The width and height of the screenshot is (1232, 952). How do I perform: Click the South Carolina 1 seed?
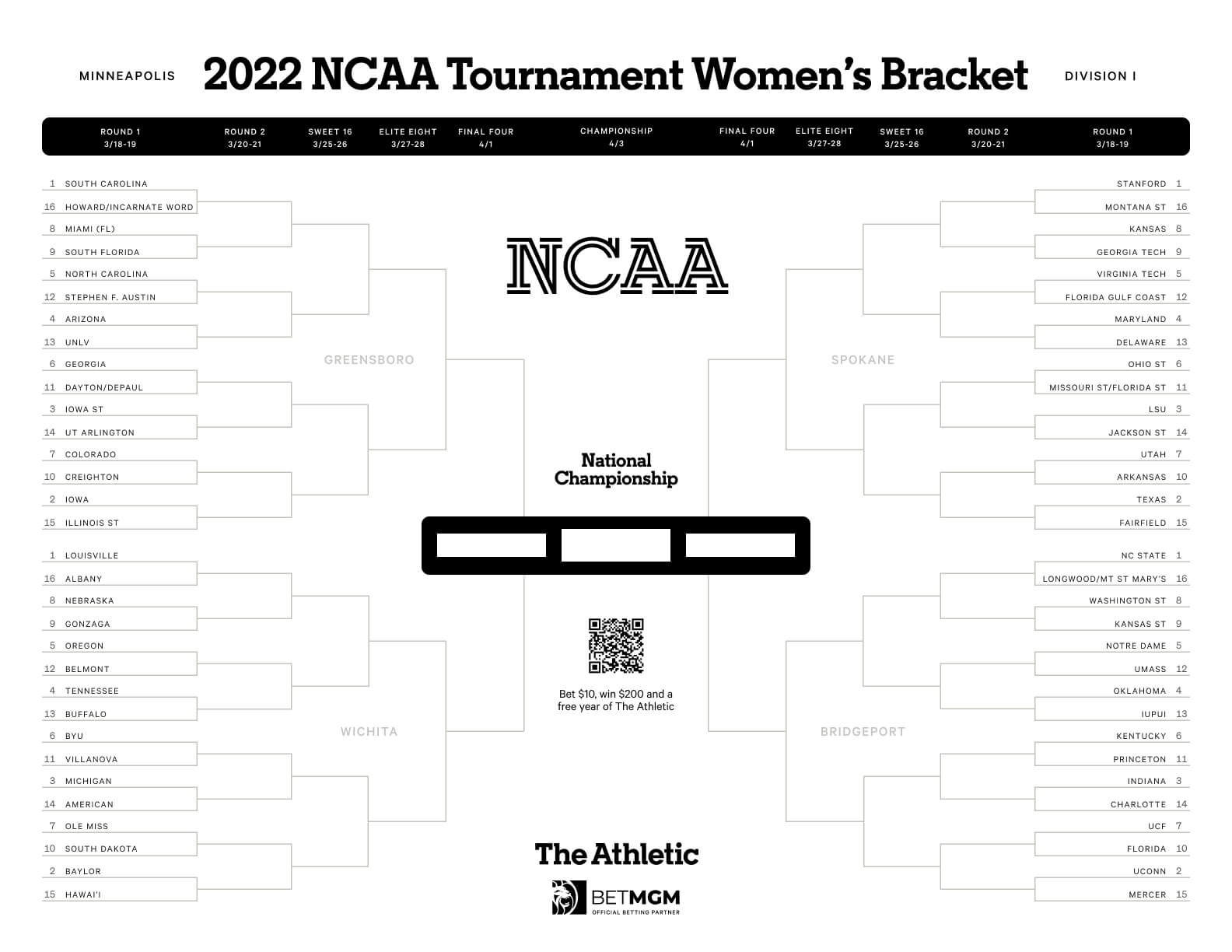(106, 184)
